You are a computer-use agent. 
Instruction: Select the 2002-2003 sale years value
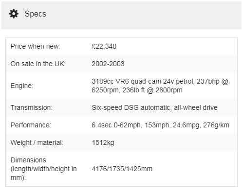pyautogui.click(x=108, y=64)
